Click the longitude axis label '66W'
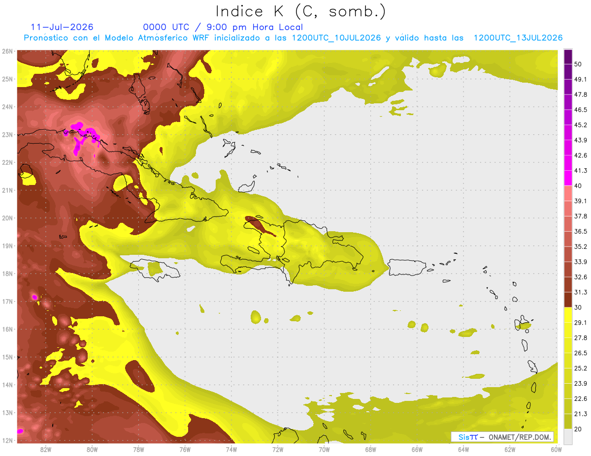Image resolution: width=591 pixels, height=456 pixels. point(417,449)
